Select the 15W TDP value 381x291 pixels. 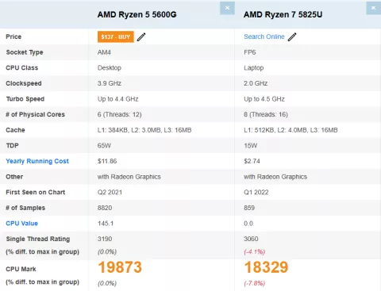point(250,146)
